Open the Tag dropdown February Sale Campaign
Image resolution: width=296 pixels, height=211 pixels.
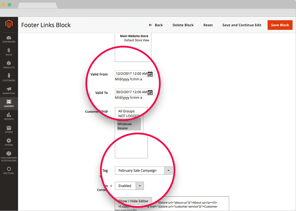tap(143, 170)
